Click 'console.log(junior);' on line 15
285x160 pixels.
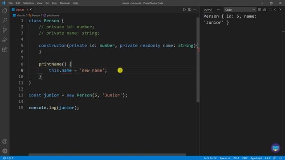(54, 108)
